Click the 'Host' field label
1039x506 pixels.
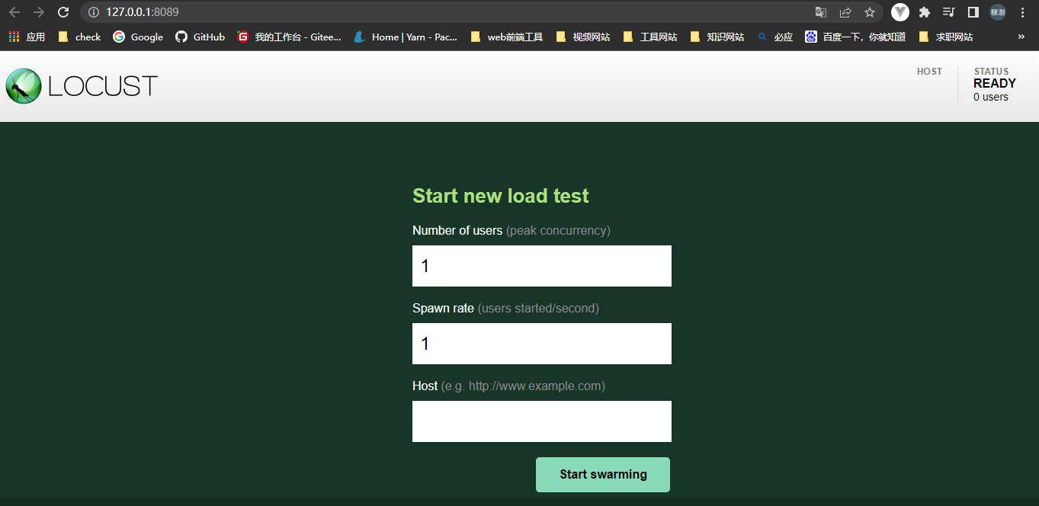point(425,386)
